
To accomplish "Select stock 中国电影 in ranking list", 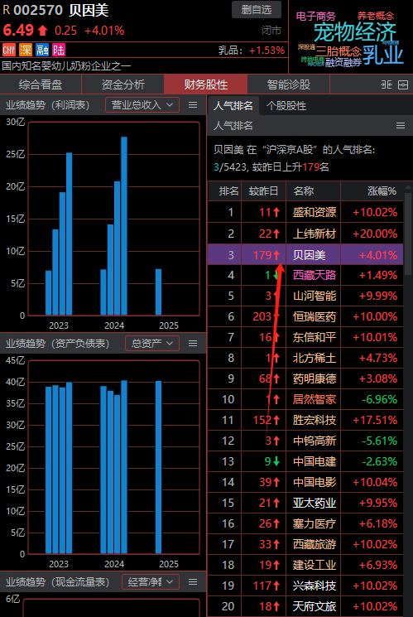I will coord(315,482).
